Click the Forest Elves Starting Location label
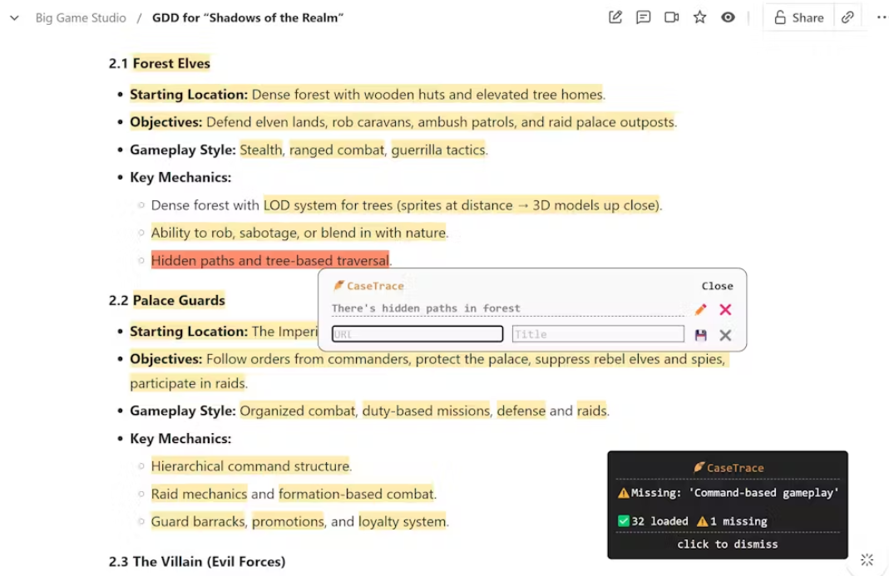This screenshot has height=576, width=889. coord(189,94)
